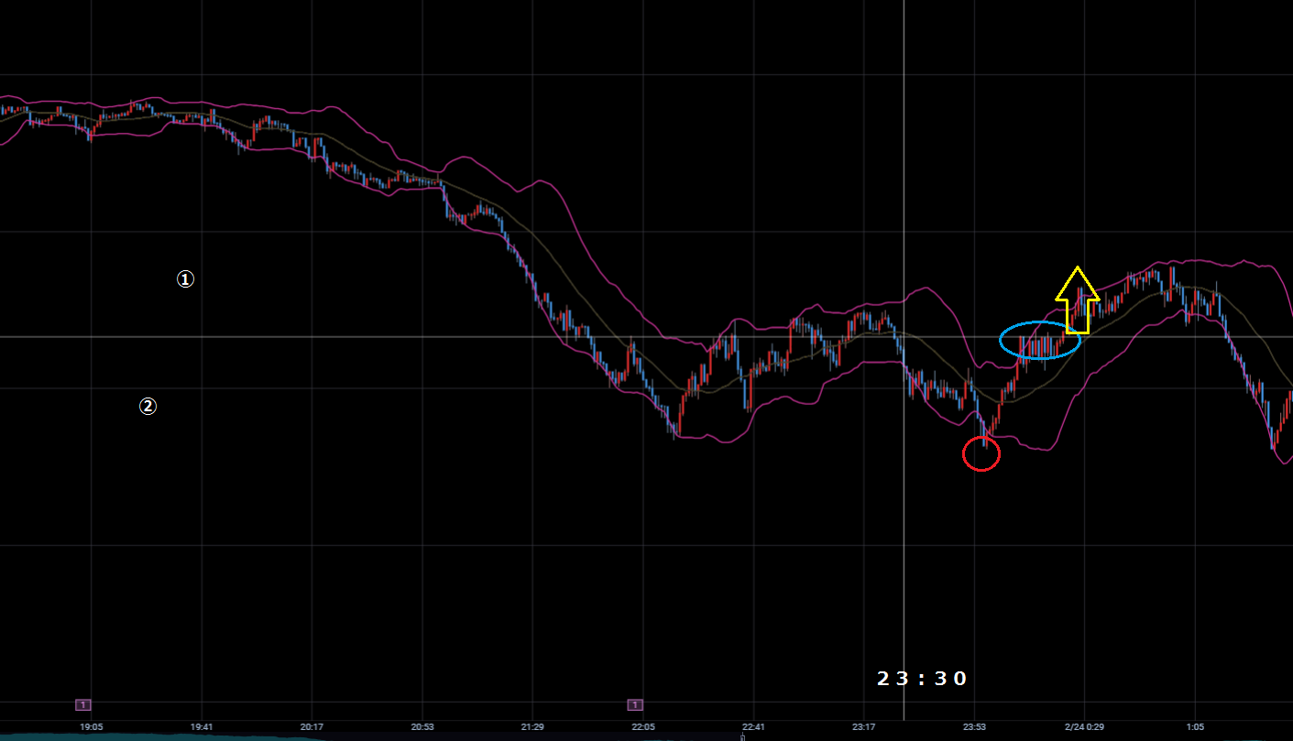Click the 1:05 time axis label
The height and width of the screenshot is (741, 1293).
1195,726
